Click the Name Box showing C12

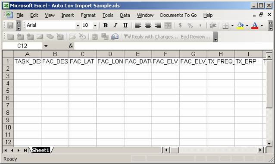[22, 46]
